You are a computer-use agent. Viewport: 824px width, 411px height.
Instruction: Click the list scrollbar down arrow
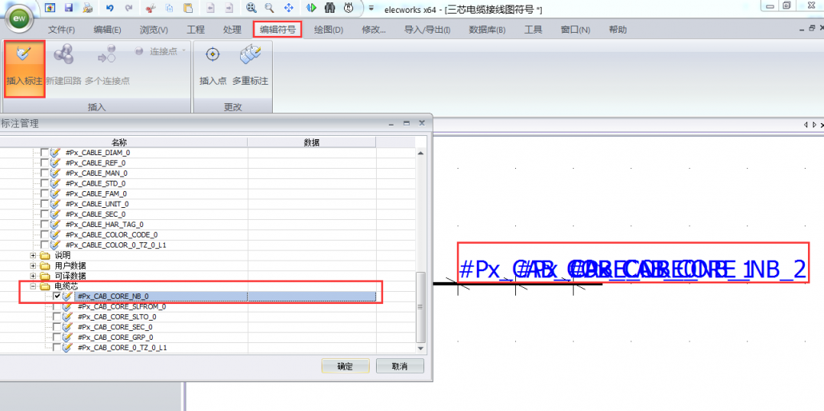coord(420,348)
